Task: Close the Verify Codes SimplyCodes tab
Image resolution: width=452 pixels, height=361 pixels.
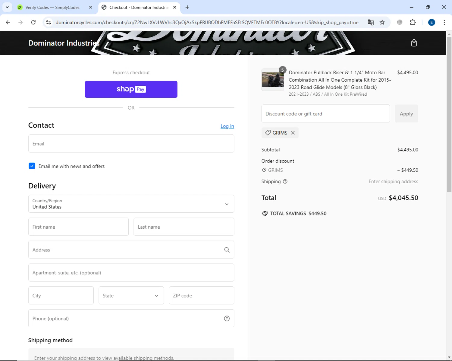Action: pos(90,7)
